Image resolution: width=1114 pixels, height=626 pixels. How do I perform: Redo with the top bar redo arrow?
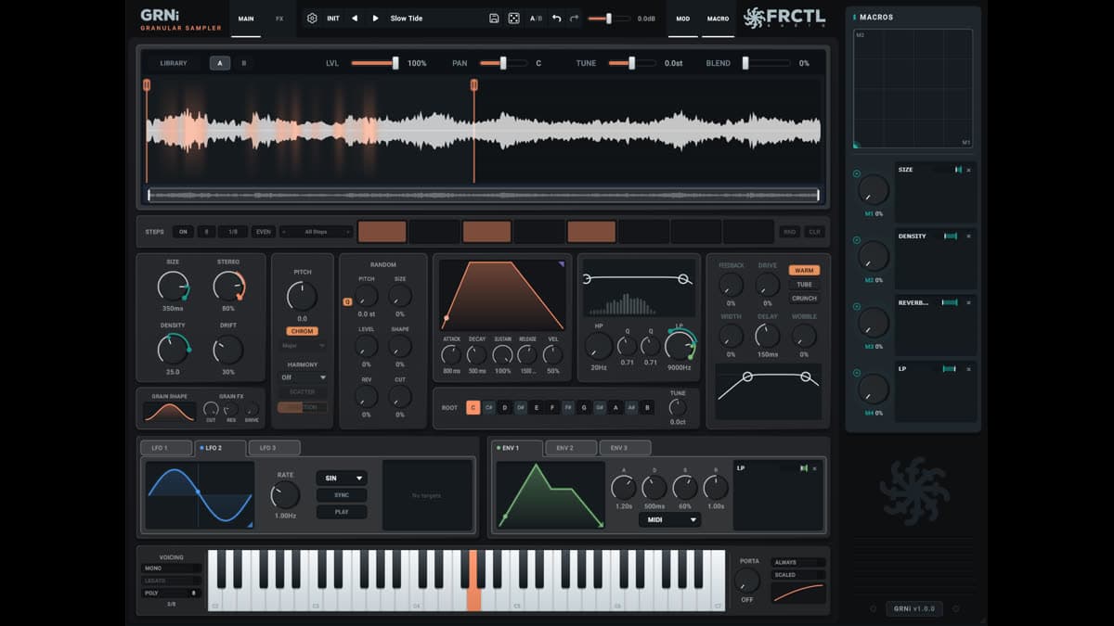(x=575, y=19)
